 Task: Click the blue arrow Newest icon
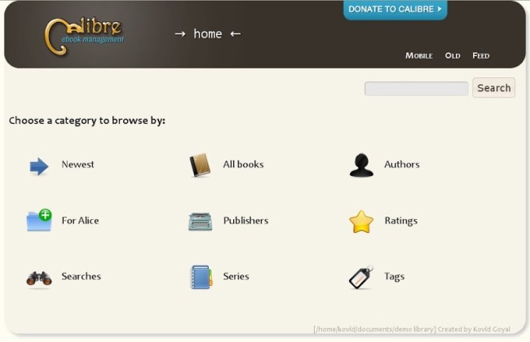coord(38,166)
